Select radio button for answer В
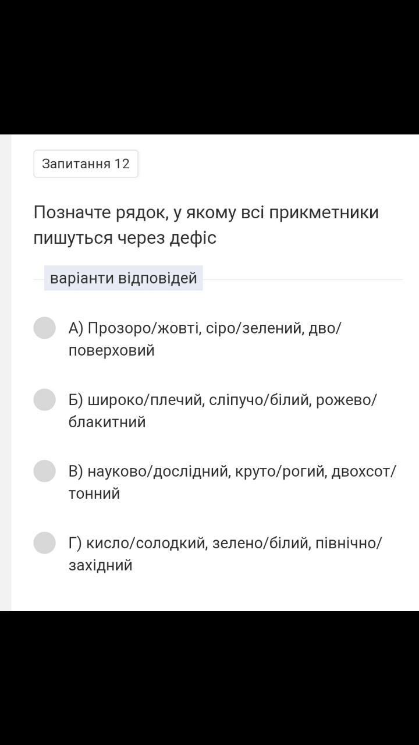This screenshot has width=419, height=745. tap(44, 471)
